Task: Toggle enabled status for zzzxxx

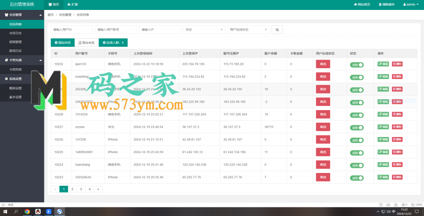Action: 357,127
